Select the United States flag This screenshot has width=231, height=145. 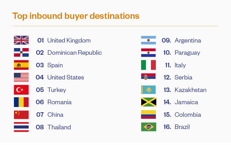click(x=21, y=77)
